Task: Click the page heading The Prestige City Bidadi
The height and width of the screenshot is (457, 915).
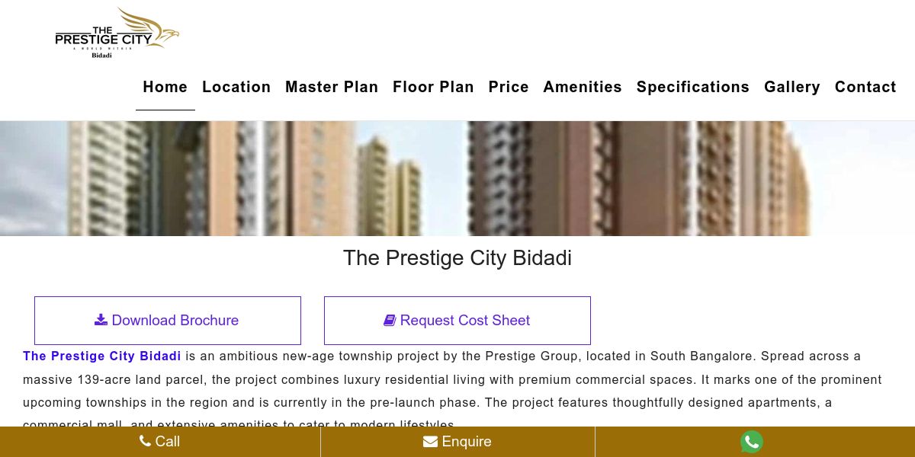Action: coord(457,257)
